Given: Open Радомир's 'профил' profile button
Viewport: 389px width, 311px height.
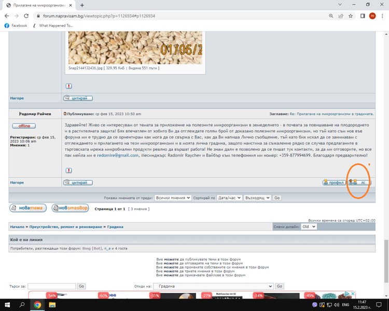Looking at the screenshot, I should (x=333, y=182).
